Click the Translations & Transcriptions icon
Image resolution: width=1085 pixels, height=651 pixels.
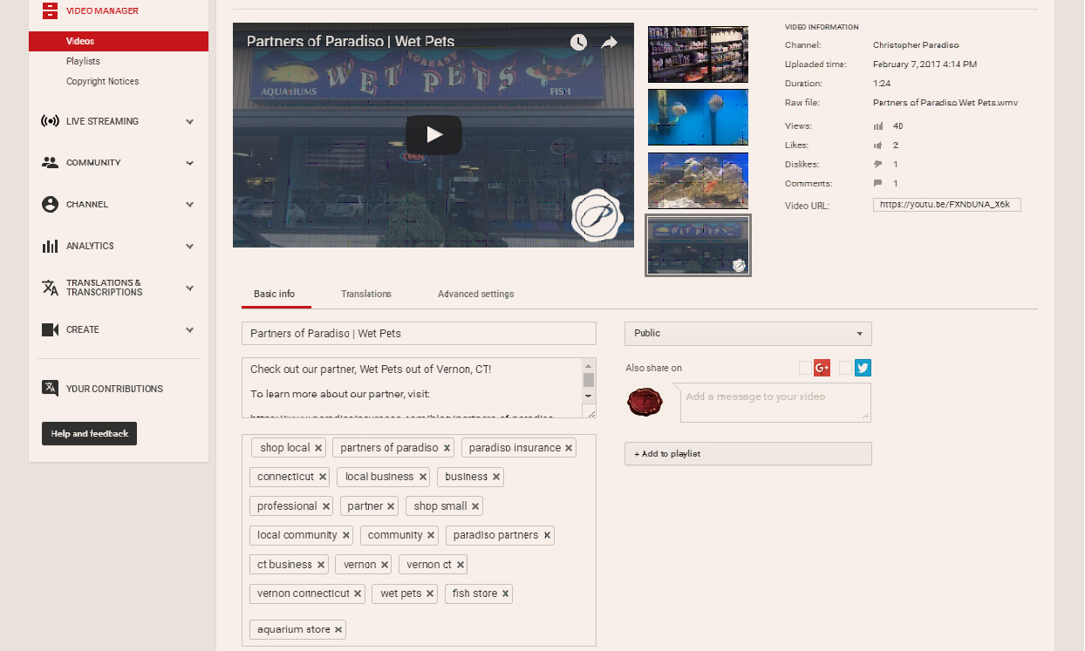click(x=50, y=288)
